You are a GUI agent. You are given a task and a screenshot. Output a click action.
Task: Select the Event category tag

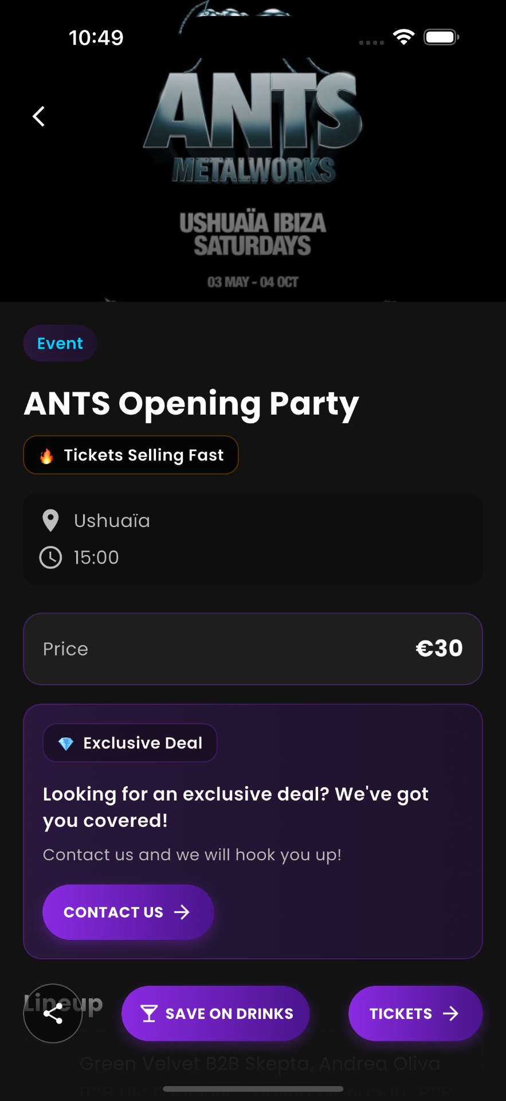tap(60, 343)
